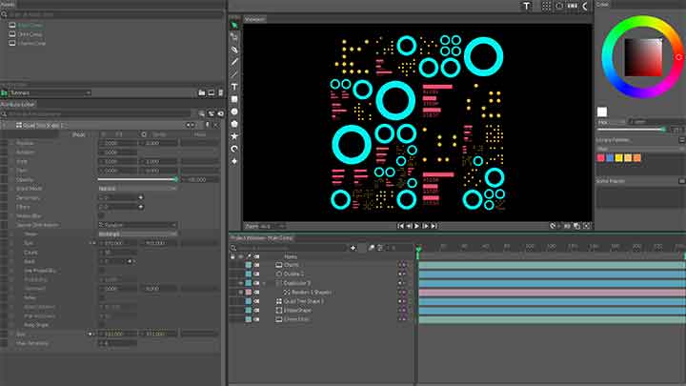Add a filter with the plus button

(140, 207)
